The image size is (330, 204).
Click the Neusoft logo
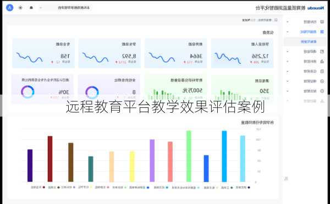click(316, 8)
